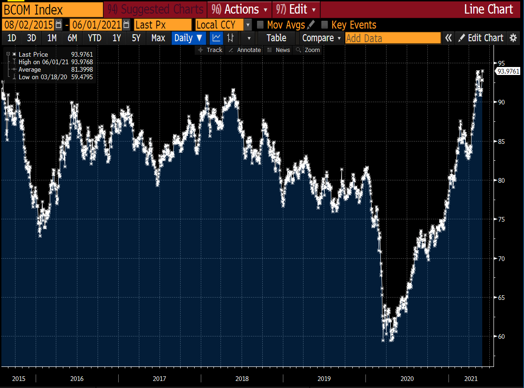Viewport: 524px width, 388px height.
Task: Open chart settings gear icon
Action: pos(513,38)
